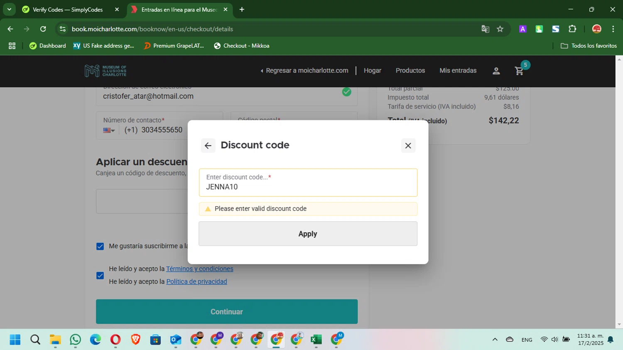This screenshot has height=350, width=623.
Task: Click the purple A extension icon
Action: [523, 29]
